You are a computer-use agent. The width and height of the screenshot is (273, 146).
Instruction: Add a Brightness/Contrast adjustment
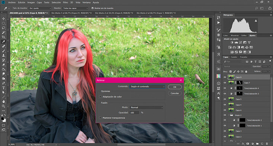[x=232, y=42]
